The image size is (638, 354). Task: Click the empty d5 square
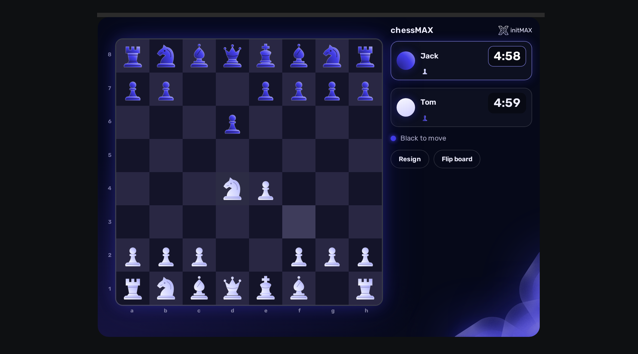click(232, 156)
